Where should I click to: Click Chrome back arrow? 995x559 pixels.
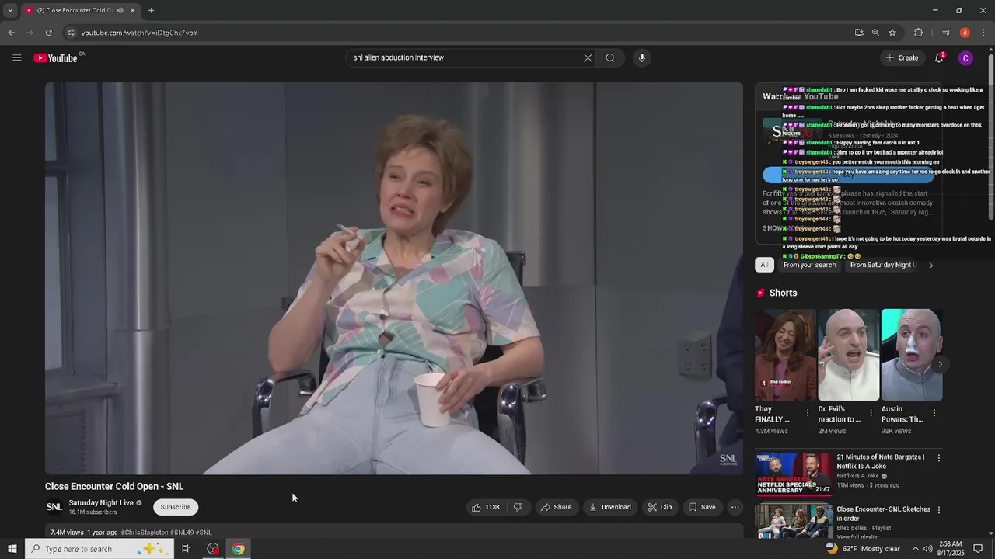click(x=11, y=33)
